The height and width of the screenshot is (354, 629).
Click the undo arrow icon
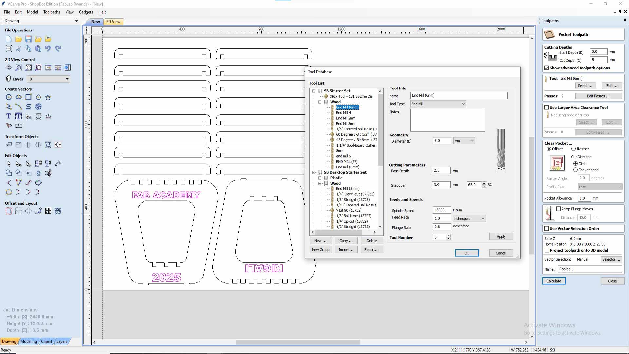click(x=48, y=49)
